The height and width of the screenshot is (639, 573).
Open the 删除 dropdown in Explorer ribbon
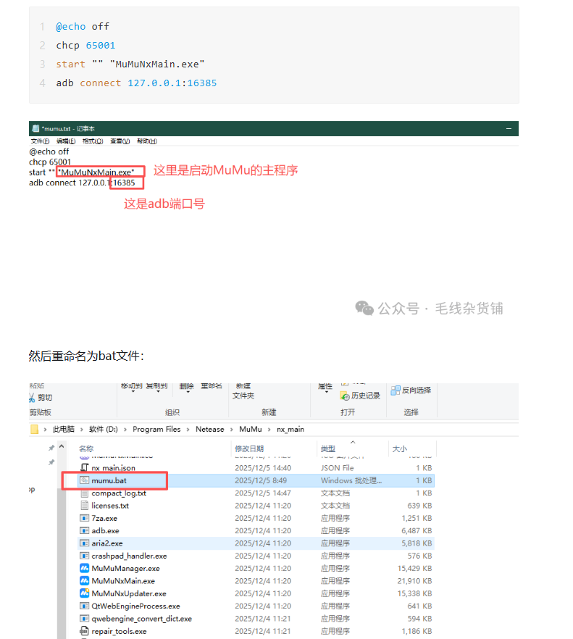(187, 387)
